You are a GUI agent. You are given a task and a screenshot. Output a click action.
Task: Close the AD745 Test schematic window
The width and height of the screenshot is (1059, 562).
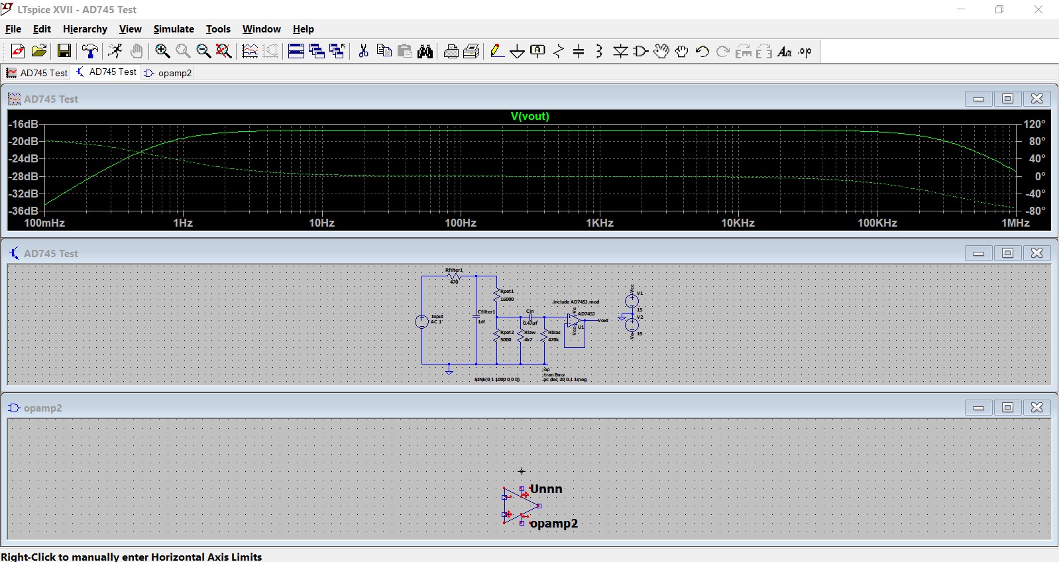[1037, 253]
